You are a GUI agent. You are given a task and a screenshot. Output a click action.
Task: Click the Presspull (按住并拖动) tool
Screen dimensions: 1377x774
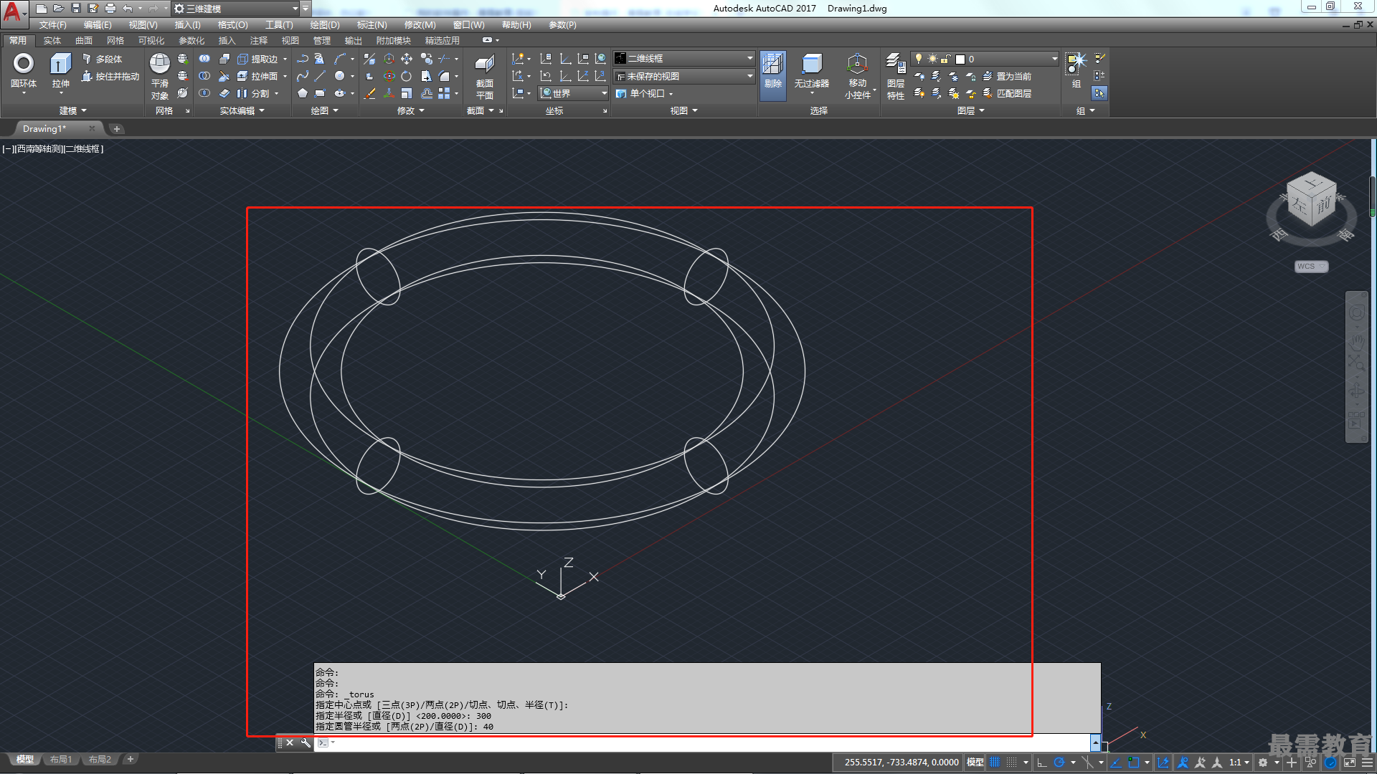click(x=110, y=76)
